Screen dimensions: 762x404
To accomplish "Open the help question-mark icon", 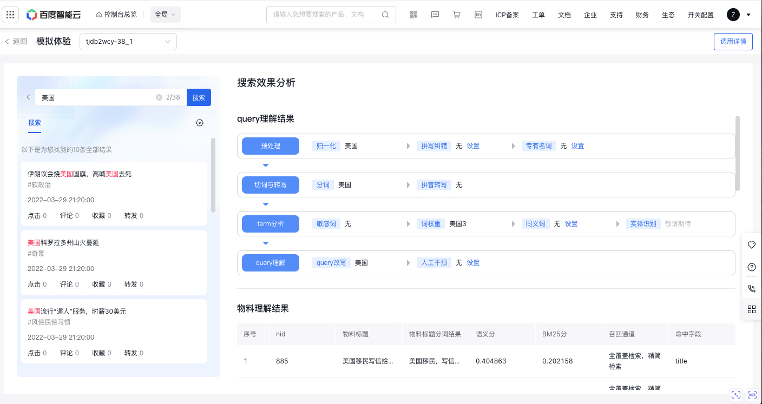I will coord(752,267).
